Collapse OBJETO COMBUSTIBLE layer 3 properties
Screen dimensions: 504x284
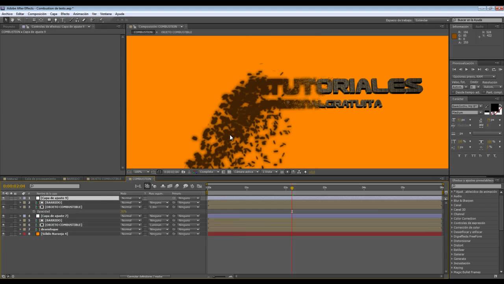click(x=20, y=207)
